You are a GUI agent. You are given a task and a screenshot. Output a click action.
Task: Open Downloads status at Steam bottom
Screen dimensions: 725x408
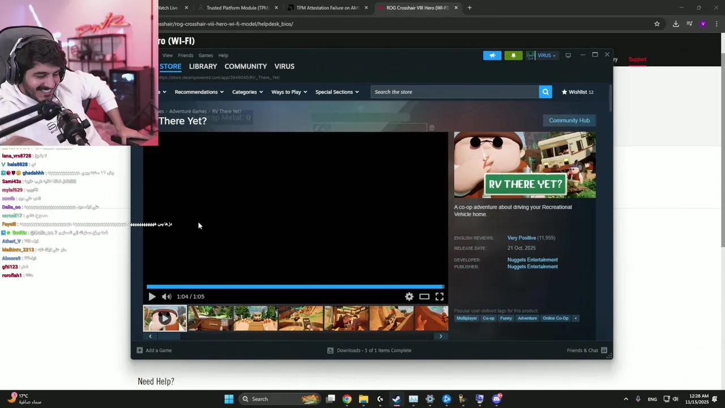(x=369, y=350)
